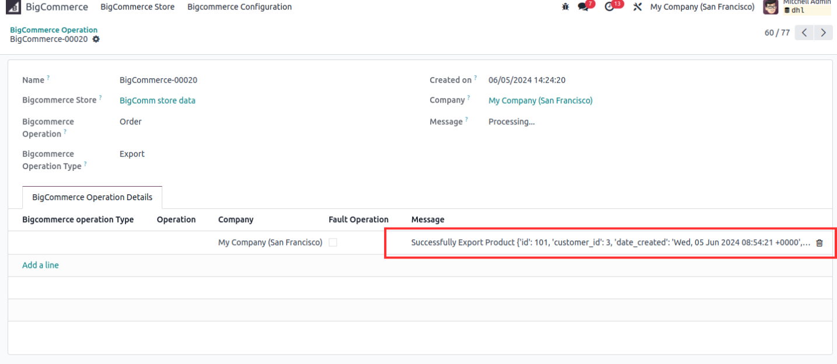Image resolution: width=837 pixels, height=364 pixels.
Task: Click the help question mark beside Created on
Action: [x=475, y=78]
